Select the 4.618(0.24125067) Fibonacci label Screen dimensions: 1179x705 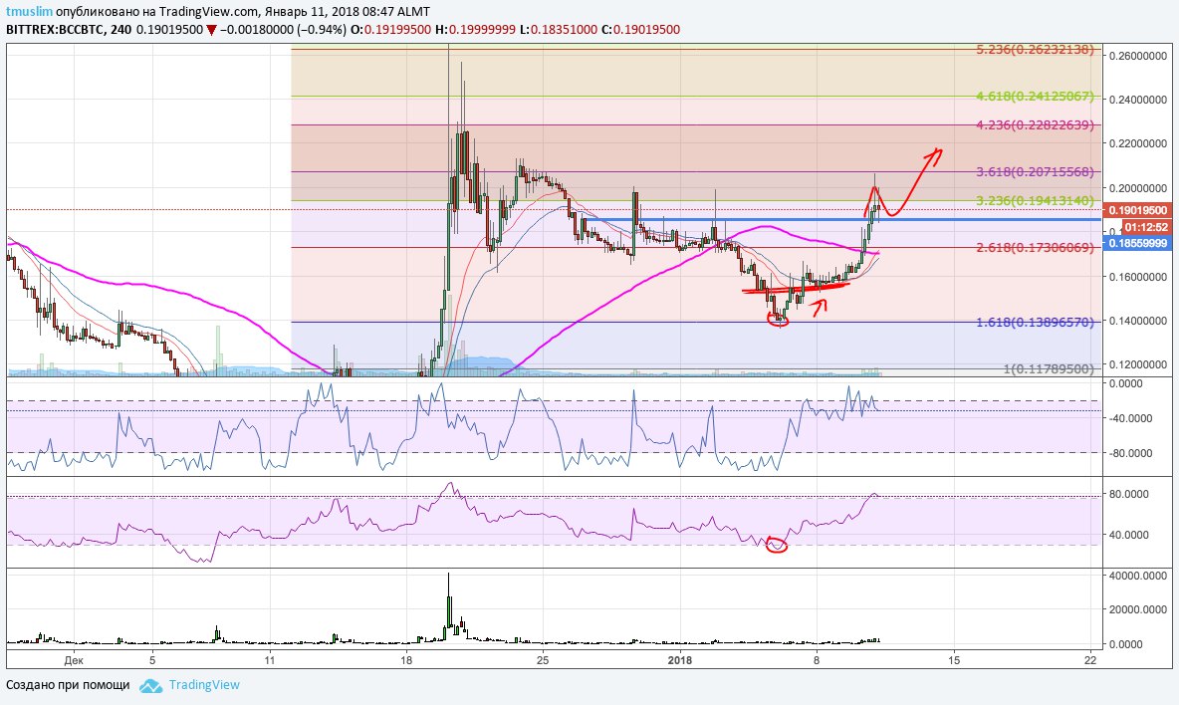click(x=1035, y=97)
